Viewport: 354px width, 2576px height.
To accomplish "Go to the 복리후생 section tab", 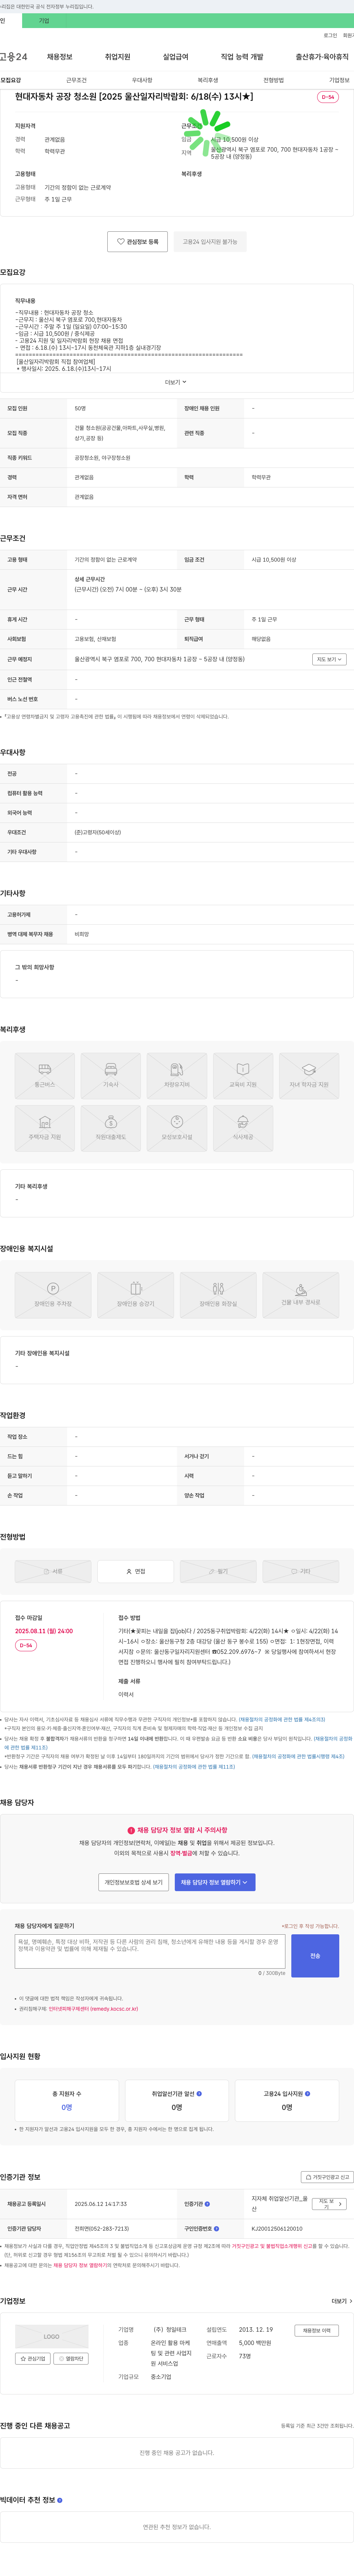I will (x=208, y=80).
